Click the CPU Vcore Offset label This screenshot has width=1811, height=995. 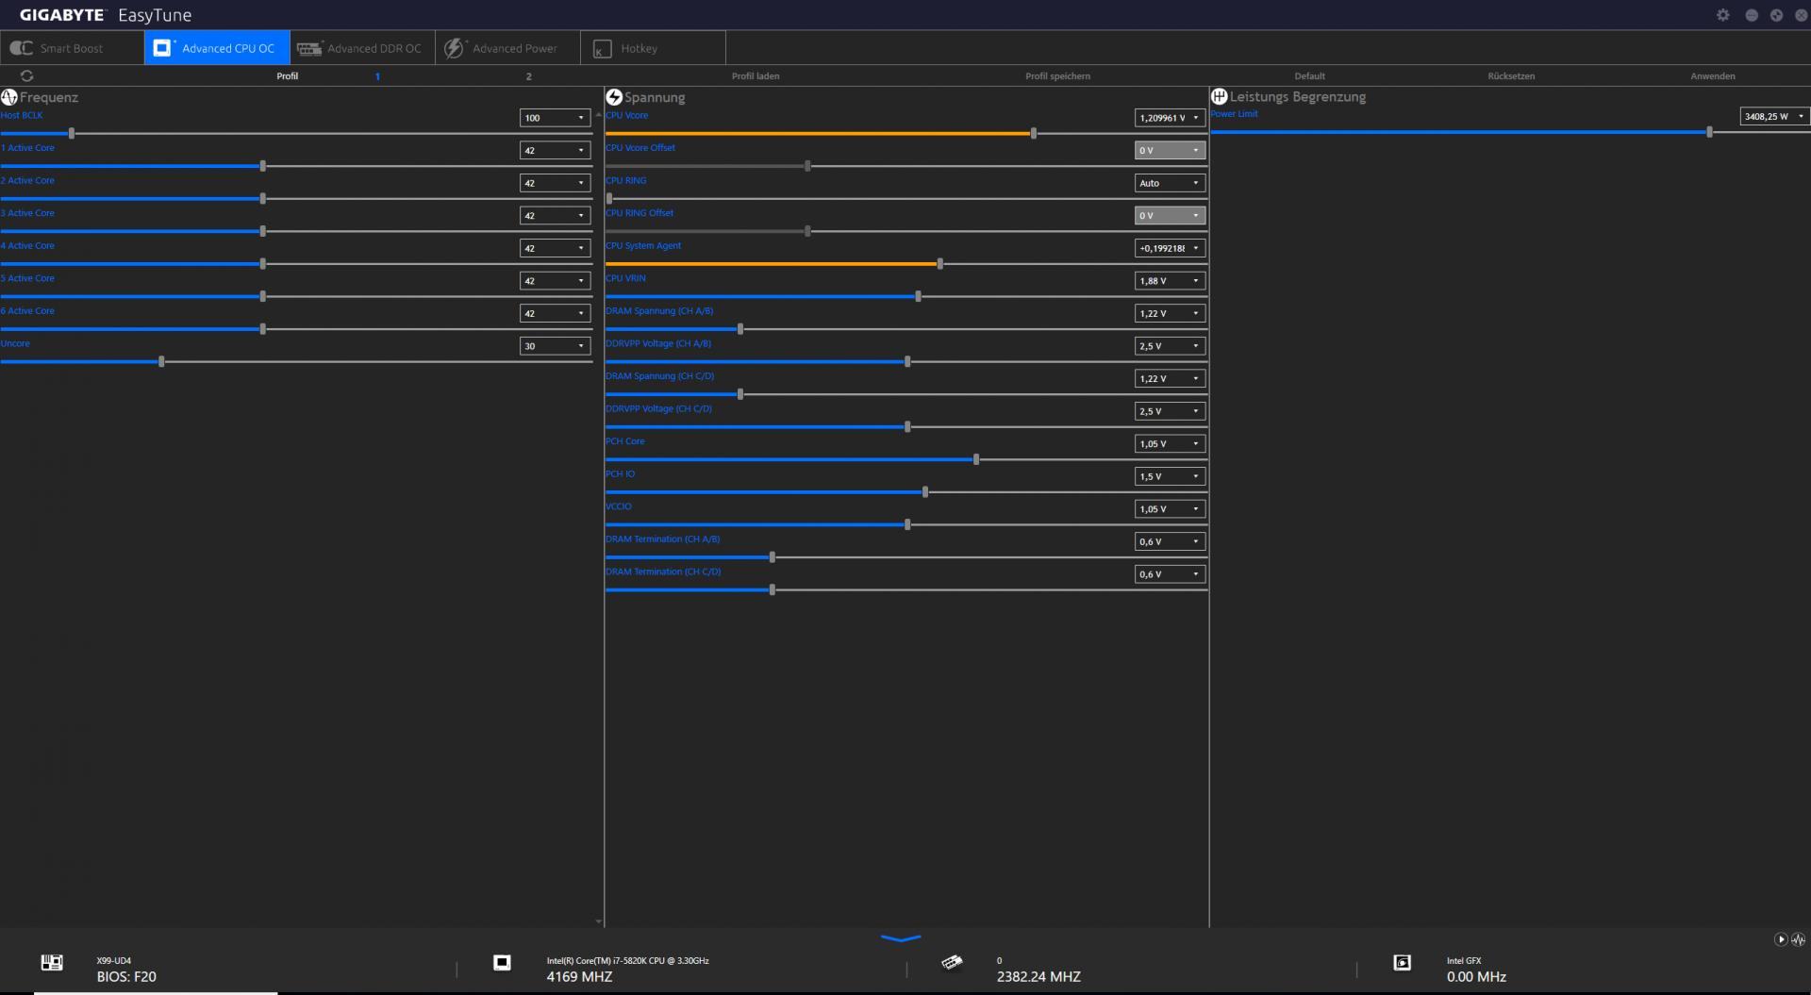click(640, 148)
